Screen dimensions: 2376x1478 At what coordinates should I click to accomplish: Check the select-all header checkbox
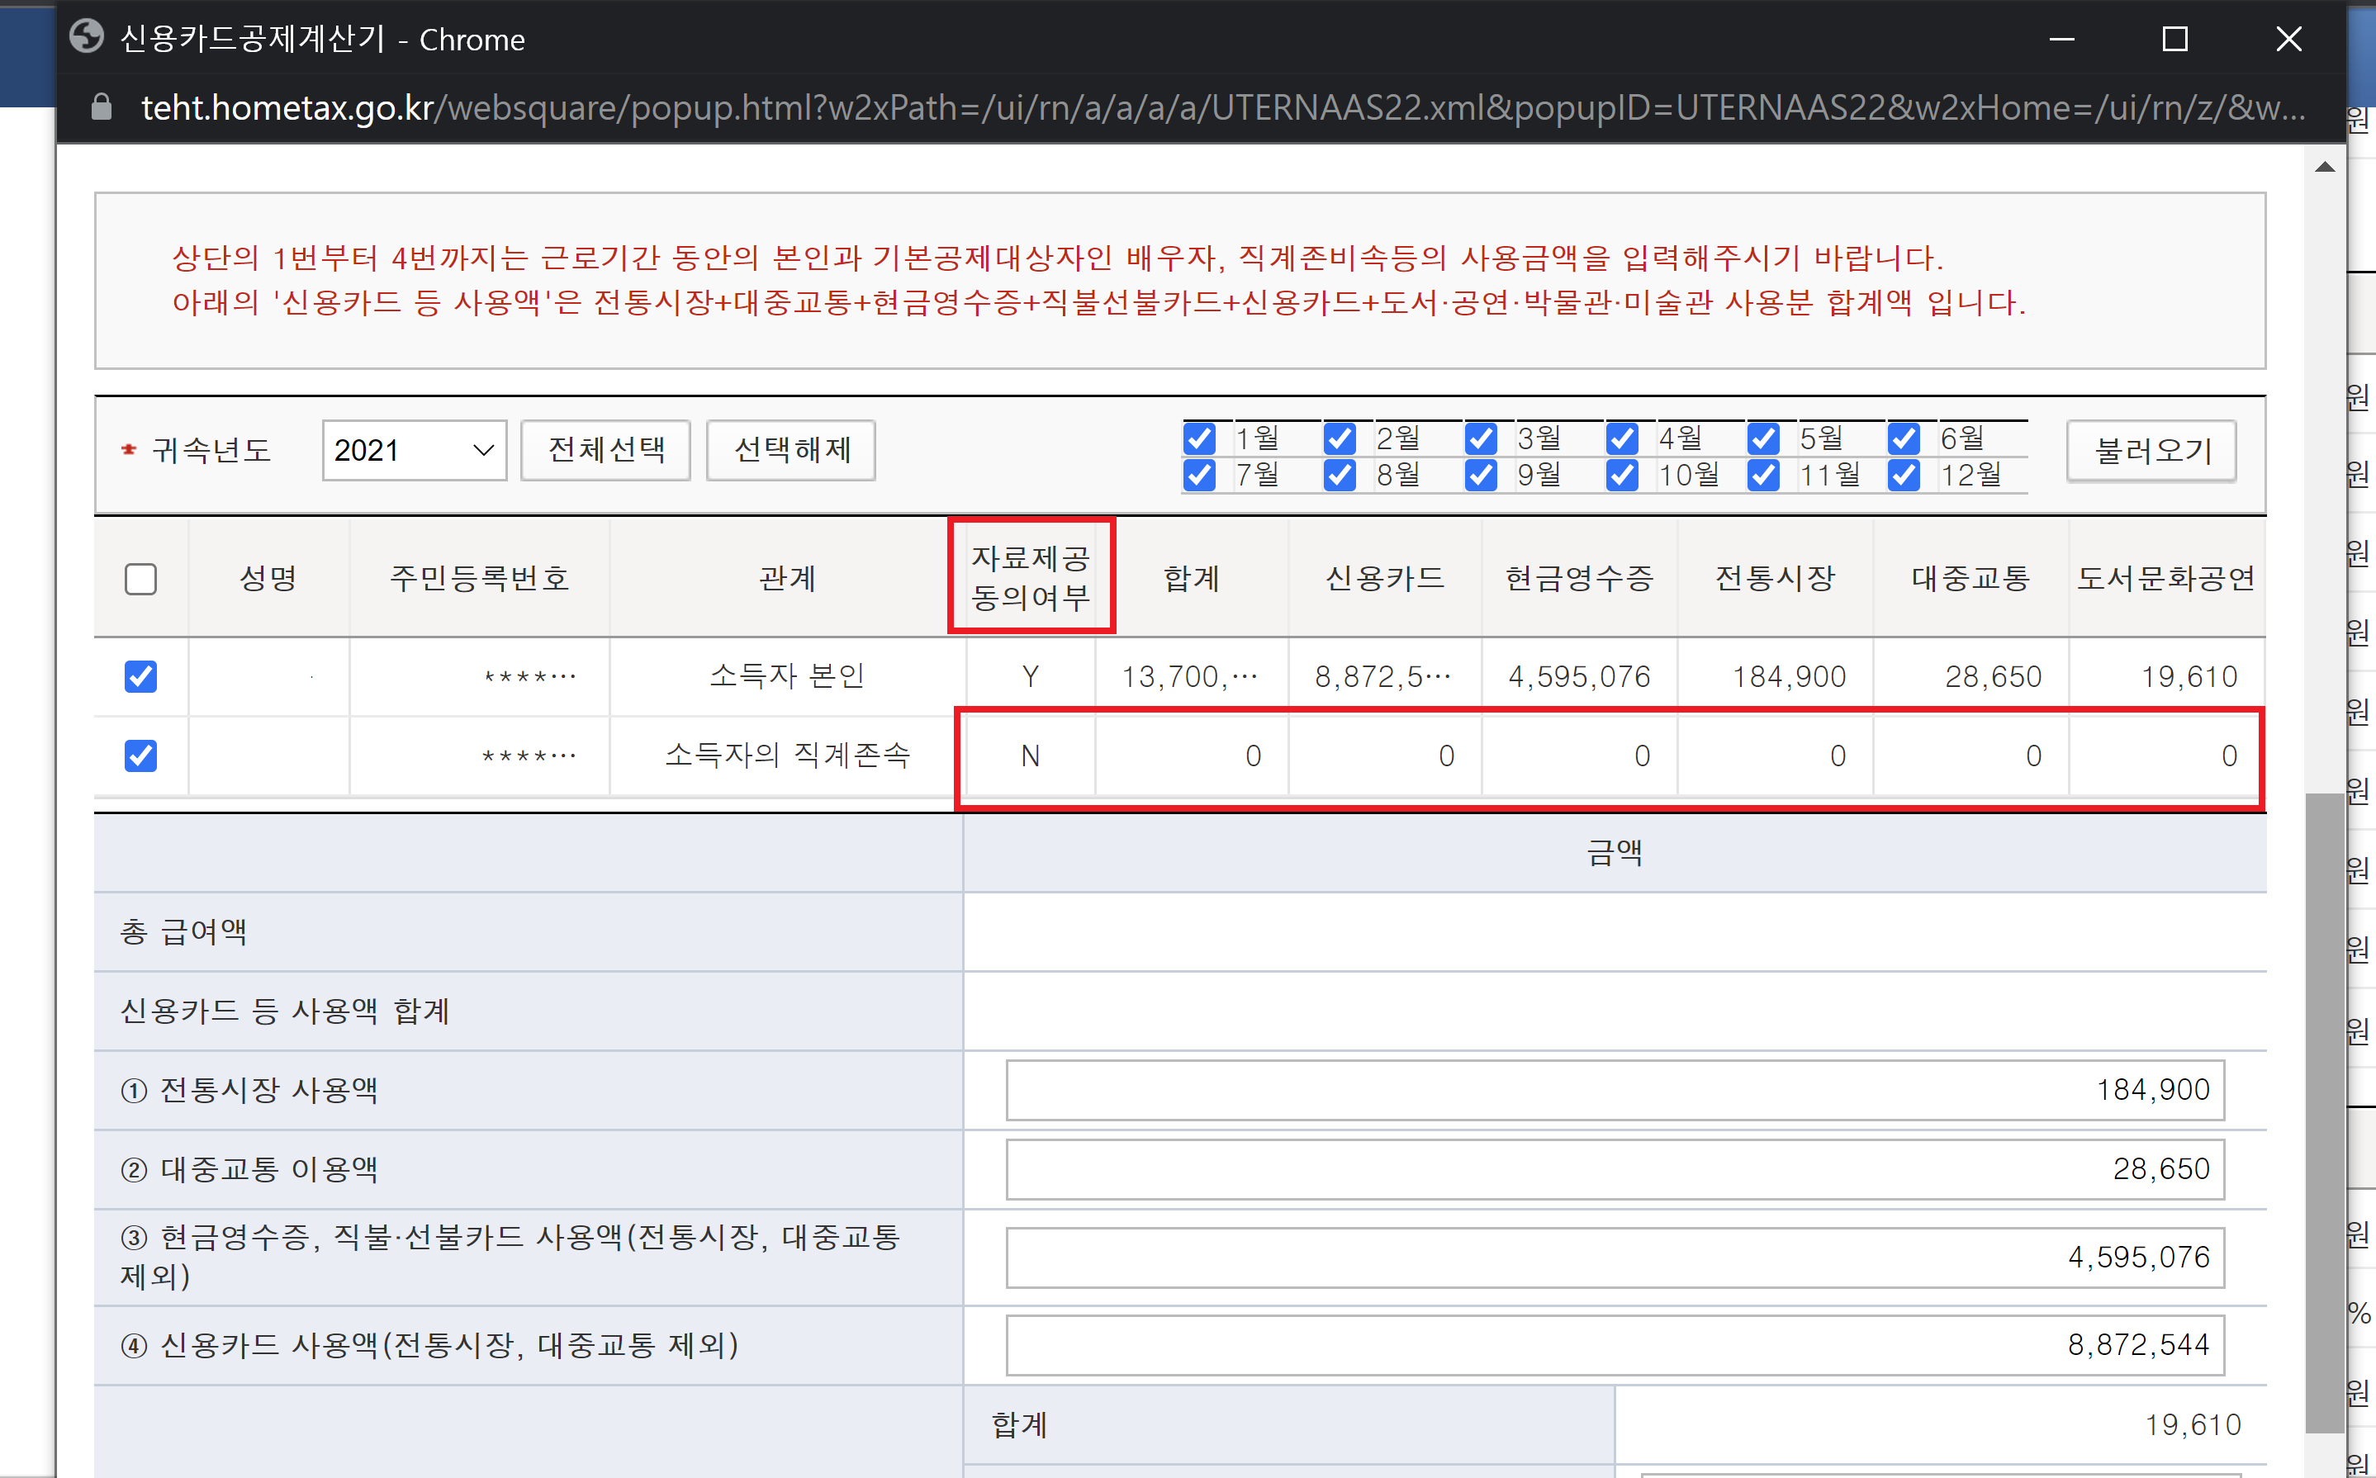[140, 579]
